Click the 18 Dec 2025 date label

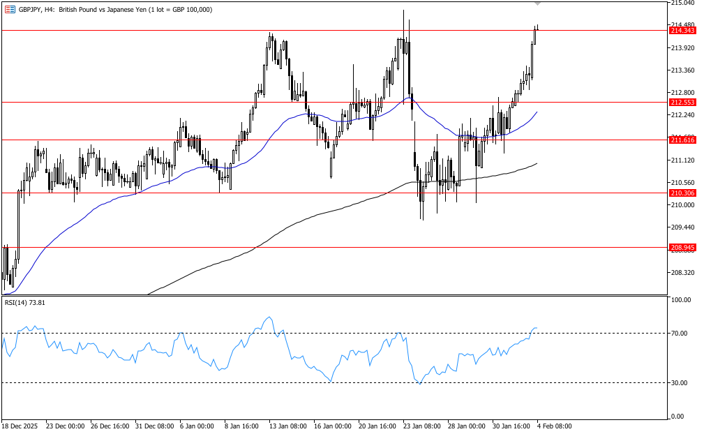[21, 426]
